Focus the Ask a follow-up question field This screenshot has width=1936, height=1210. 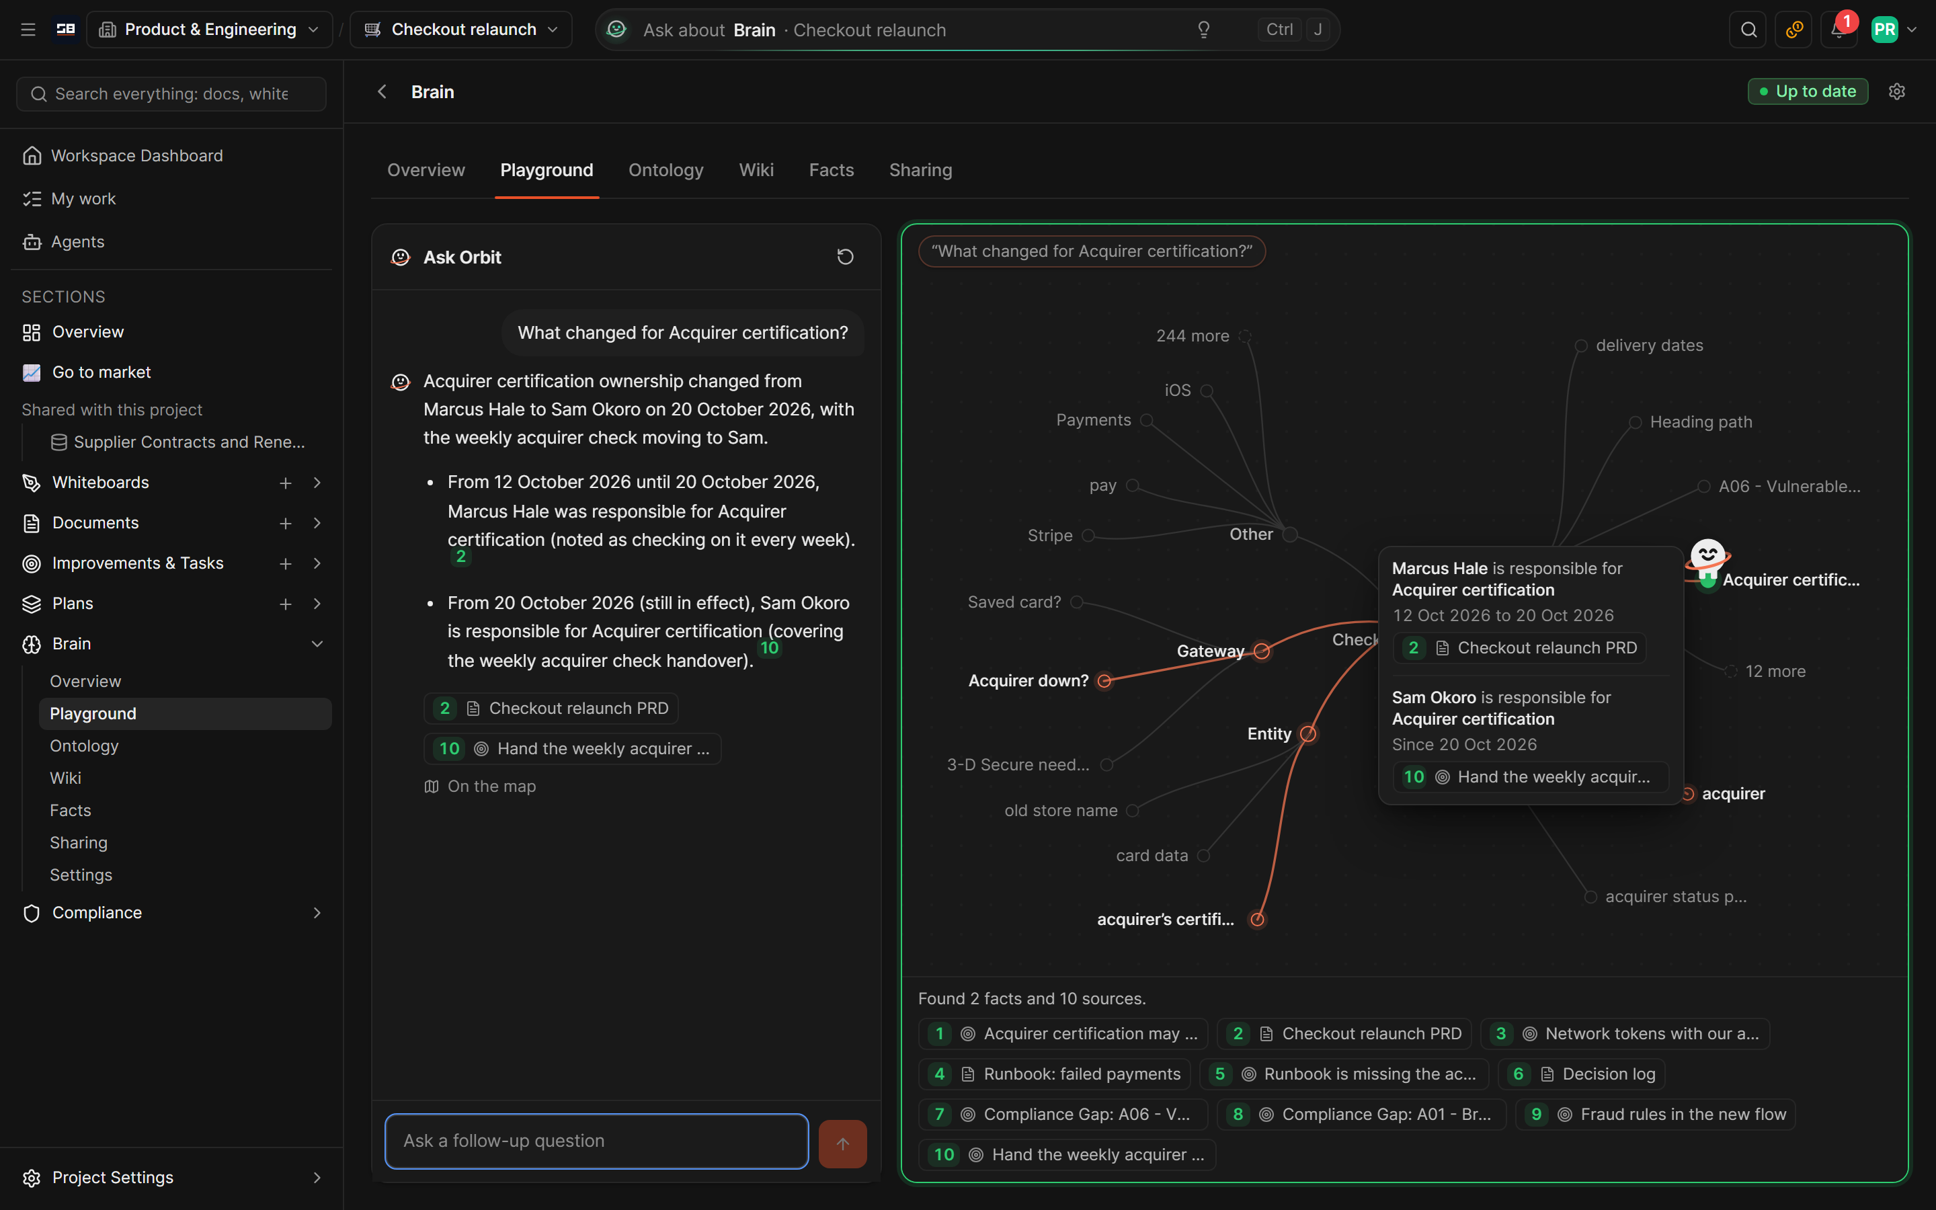(596, 1141)
